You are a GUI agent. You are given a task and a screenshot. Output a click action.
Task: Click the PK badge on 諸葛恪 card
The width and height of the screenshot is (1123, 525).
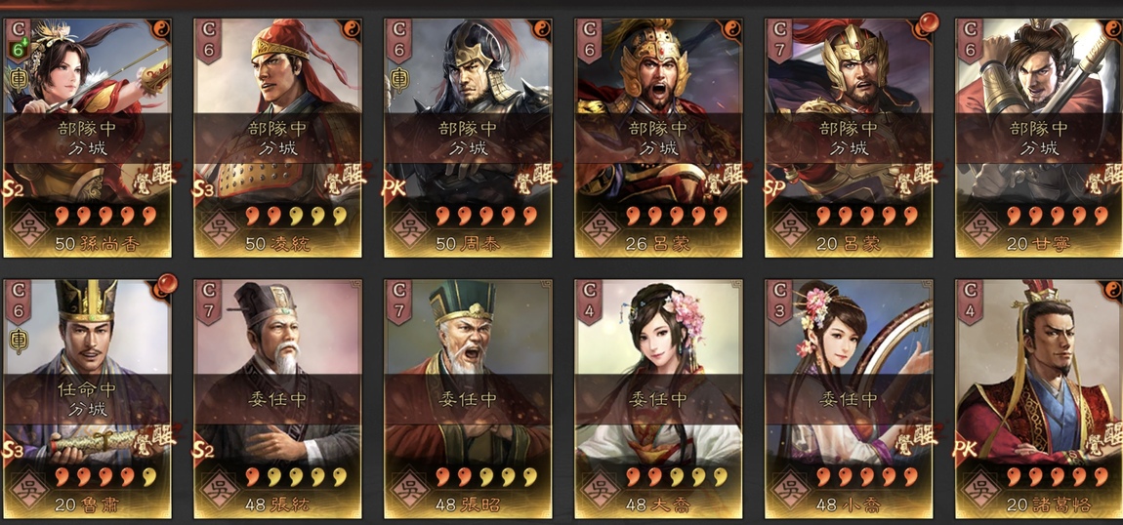coord(966,449)
